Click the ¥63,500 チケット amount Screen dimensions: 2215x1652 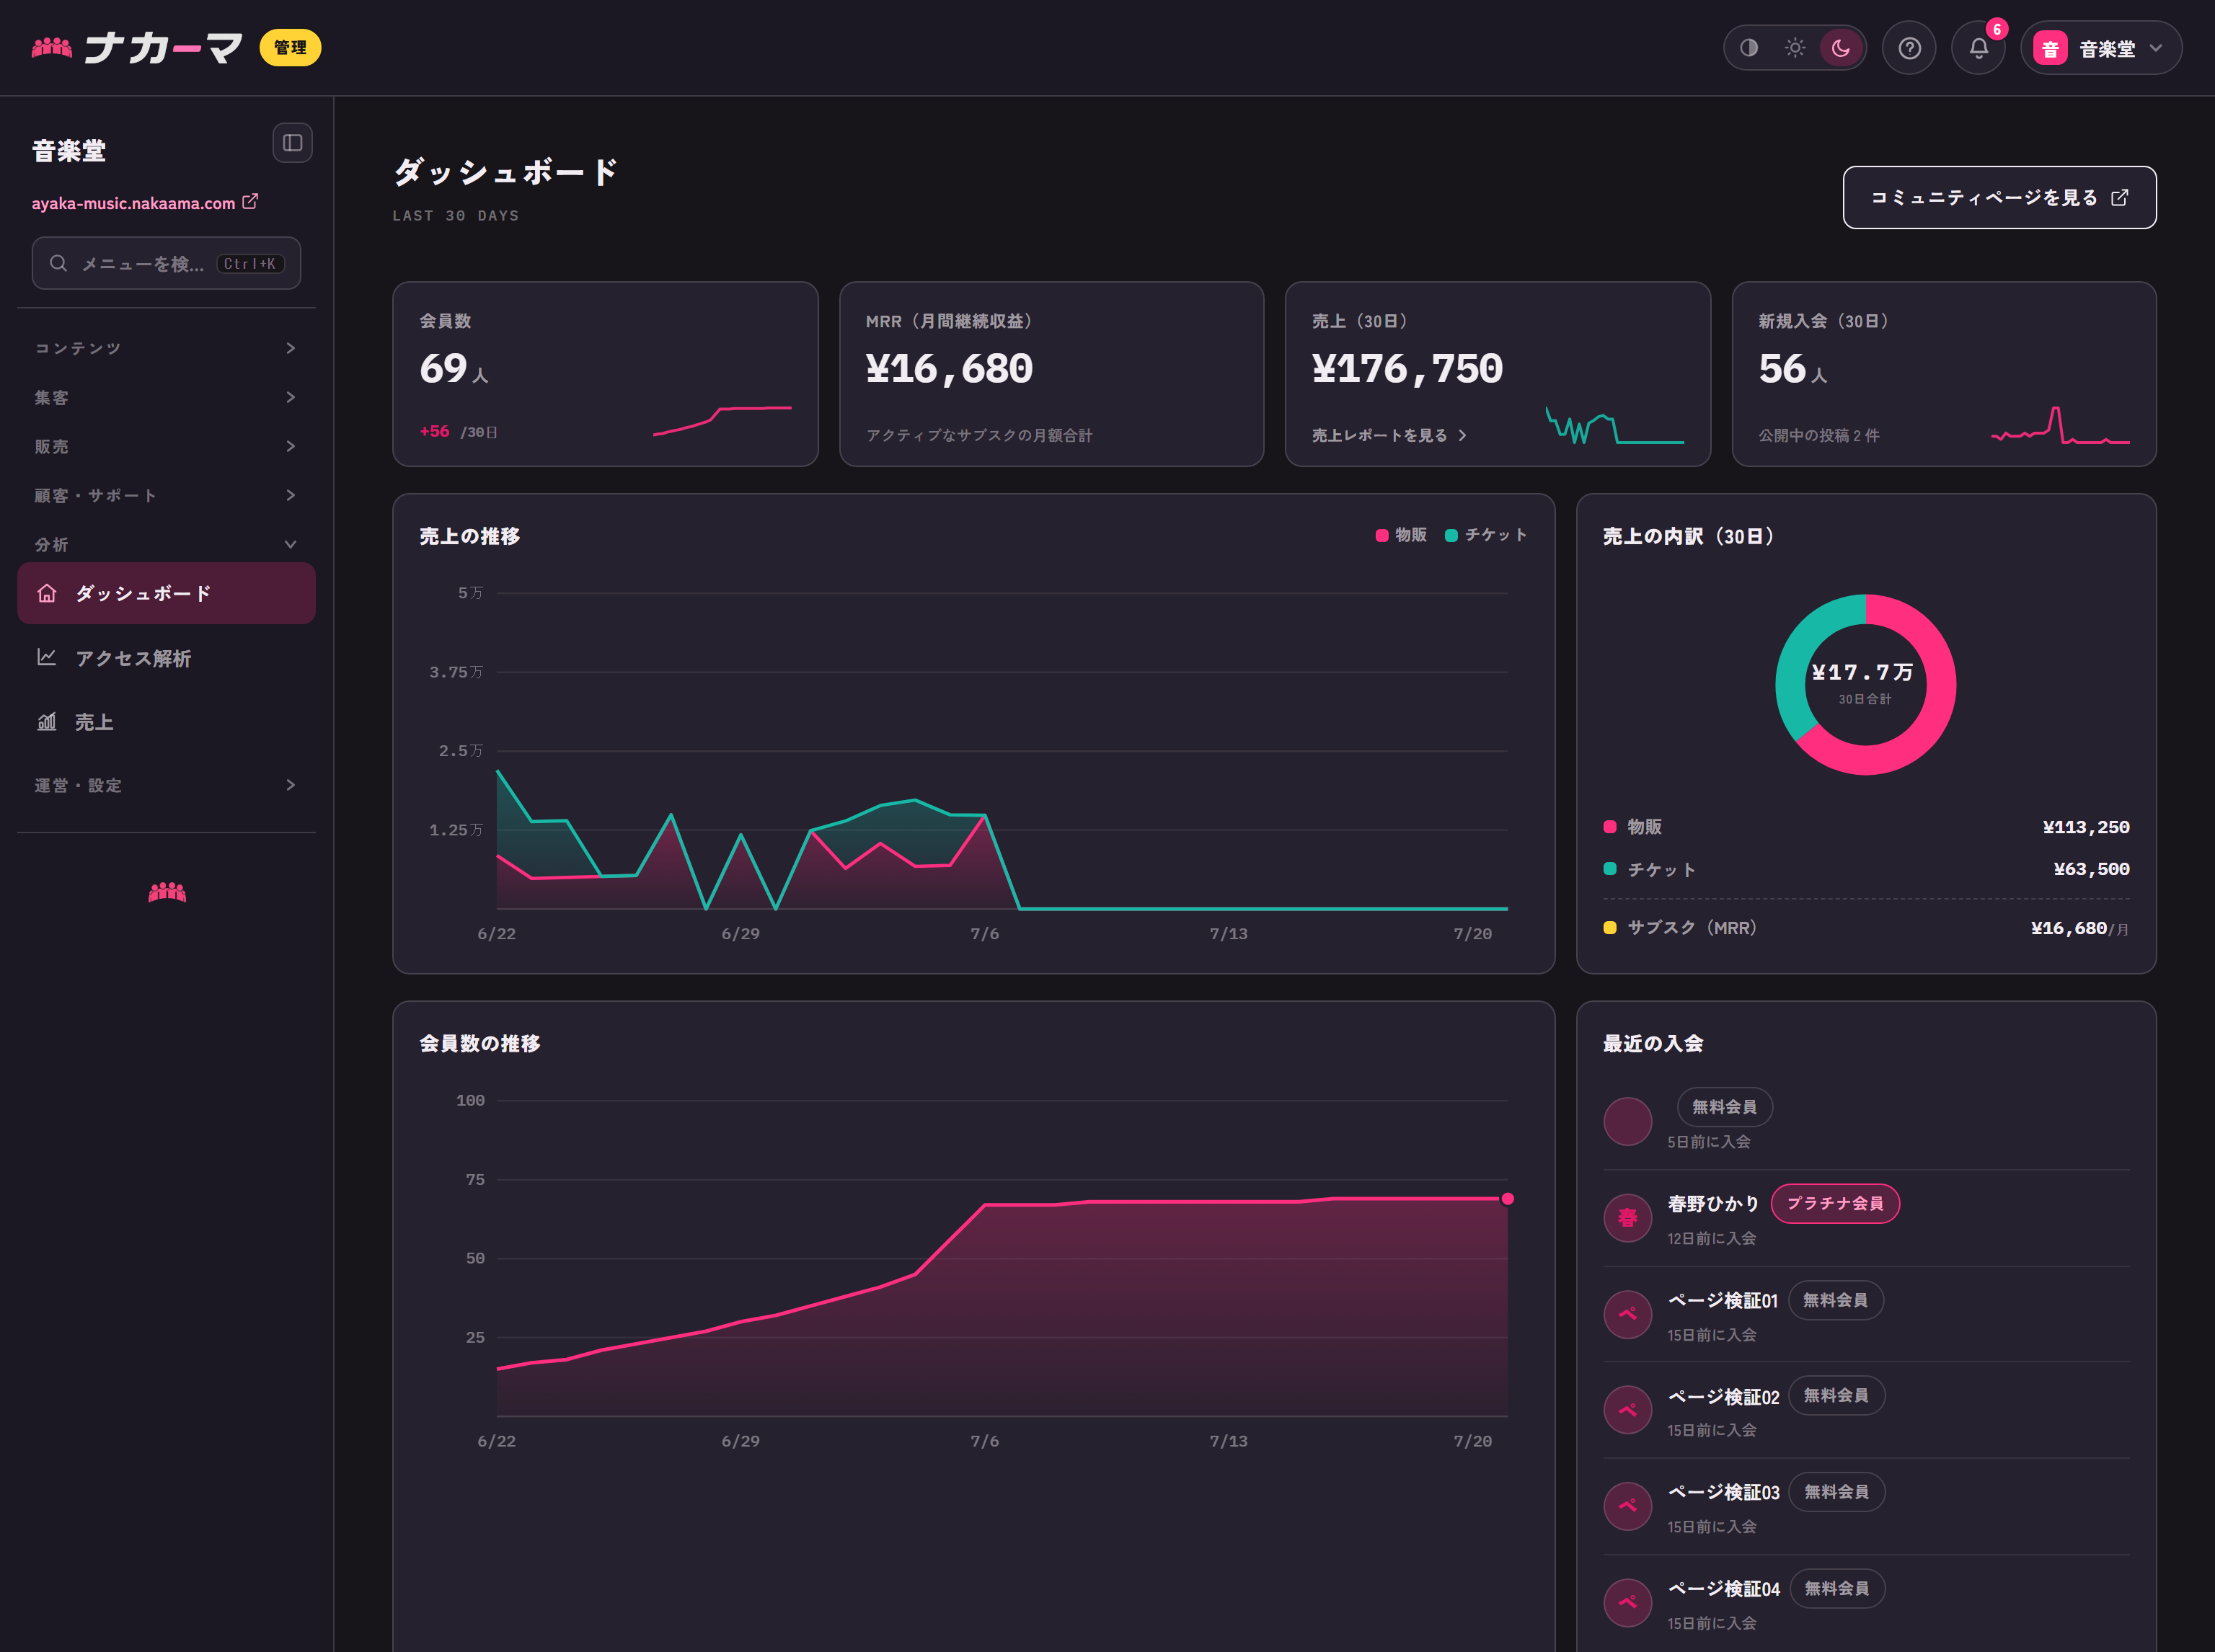[x=2091, y=869]
